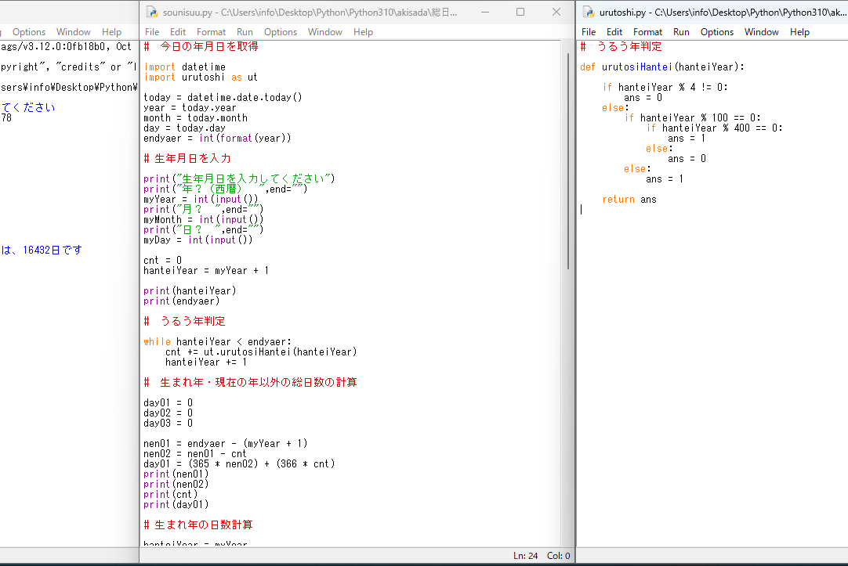Image resolution: width=848 pixels, height=566 pixels.
Task: Maximize the sounisuu.py editor window
Action: [x=520, y=13]
